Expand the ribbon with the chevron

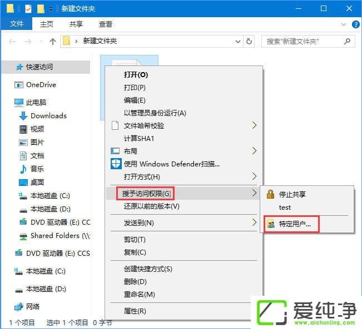(x=344, y=24)
